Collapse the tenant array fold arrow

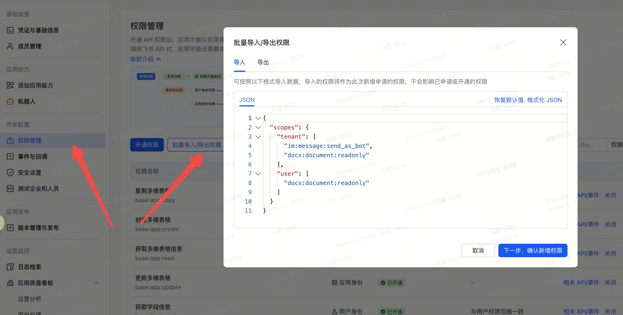(x=258, y=137)
